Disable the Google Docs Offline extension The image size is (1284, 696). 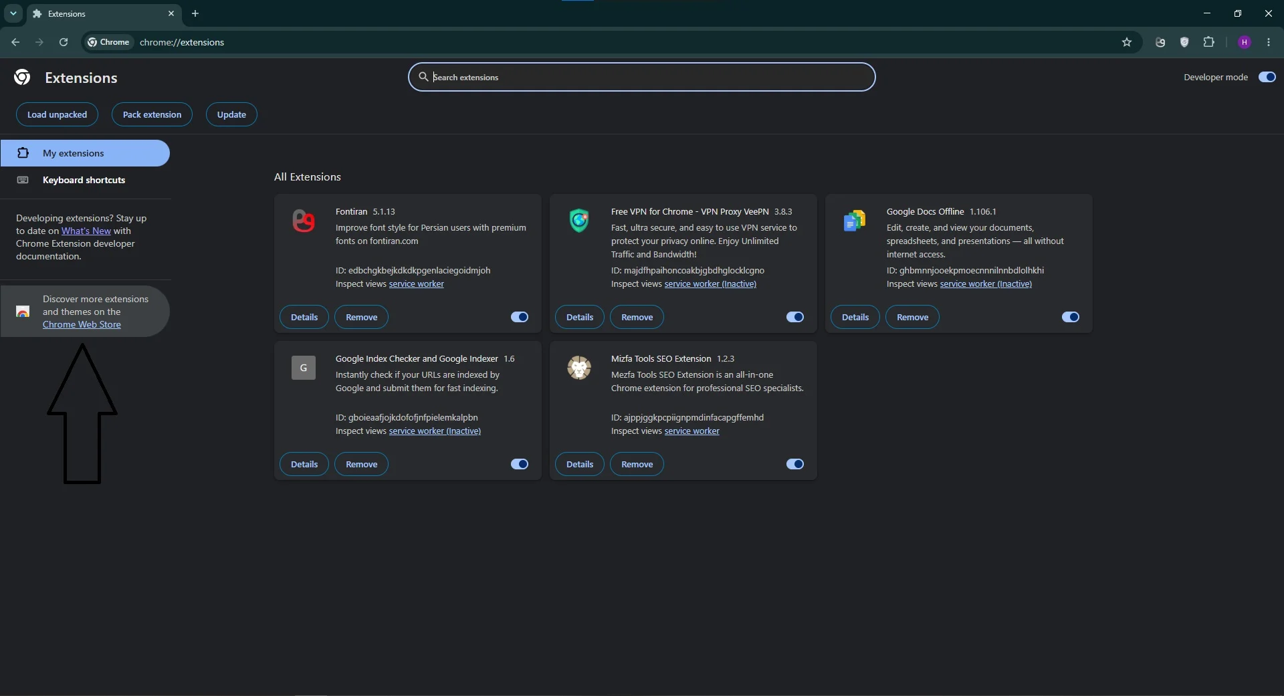click(1071, 317)
